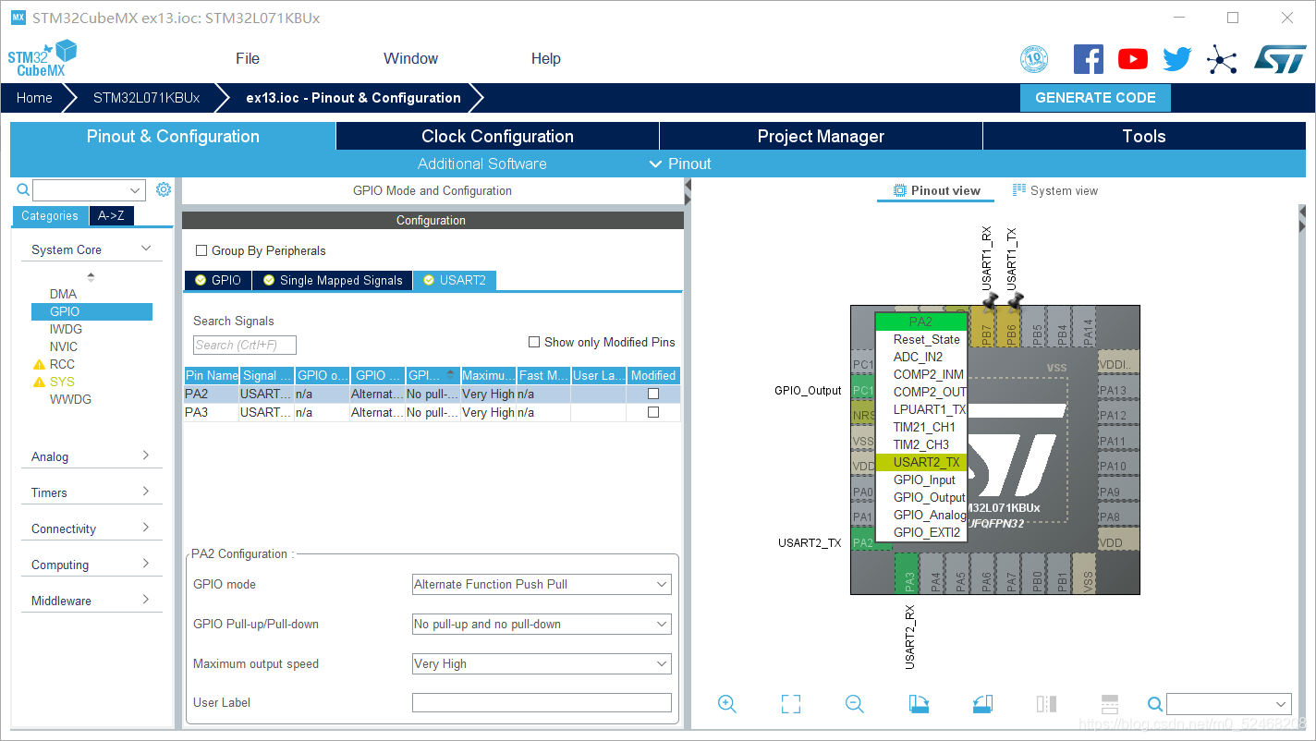Toggle Modified checkbox for PA2 row
The image size is (1316, 741).
[653, 394]
